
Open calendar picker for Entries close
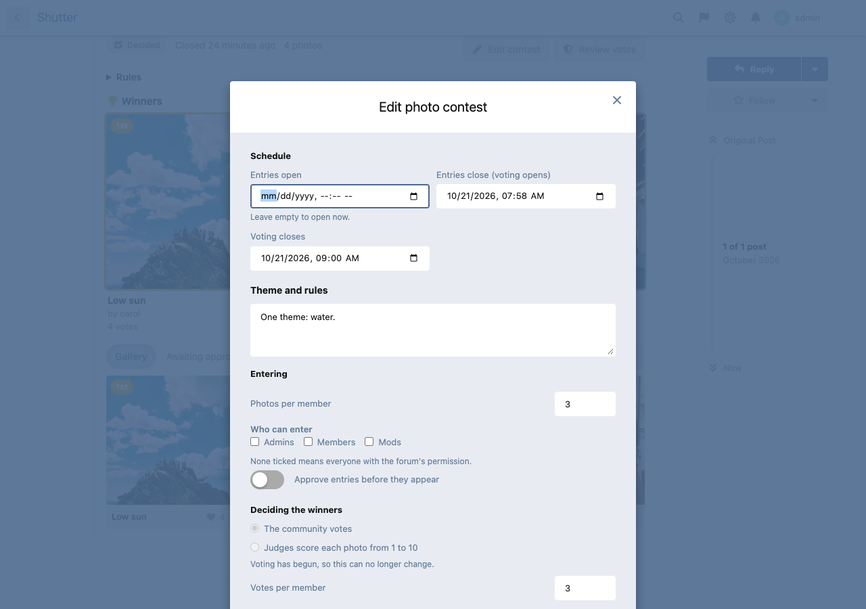click(599, 196)
